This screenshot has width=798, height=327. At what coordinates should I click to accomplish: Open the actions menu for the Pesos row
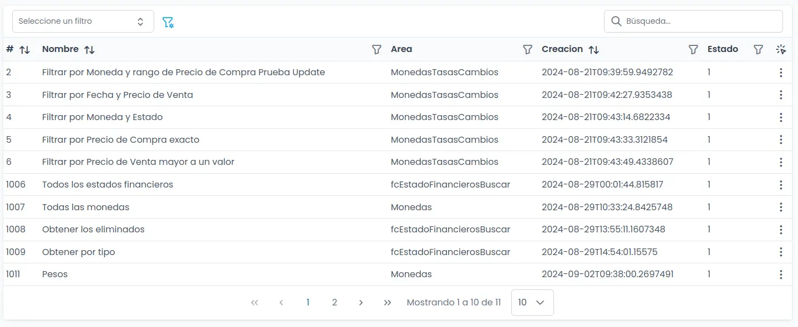pyautogui.click(x=781, y=274)
